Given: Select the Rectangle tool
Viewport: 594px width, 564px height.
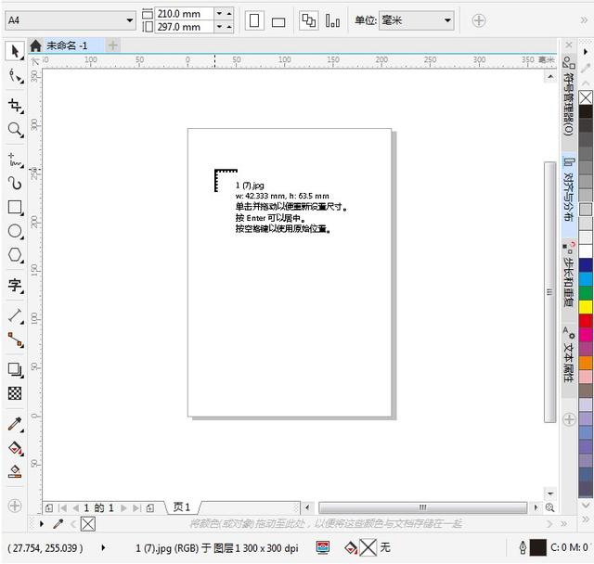Looking at the screenshot, I should pos(15,208).
